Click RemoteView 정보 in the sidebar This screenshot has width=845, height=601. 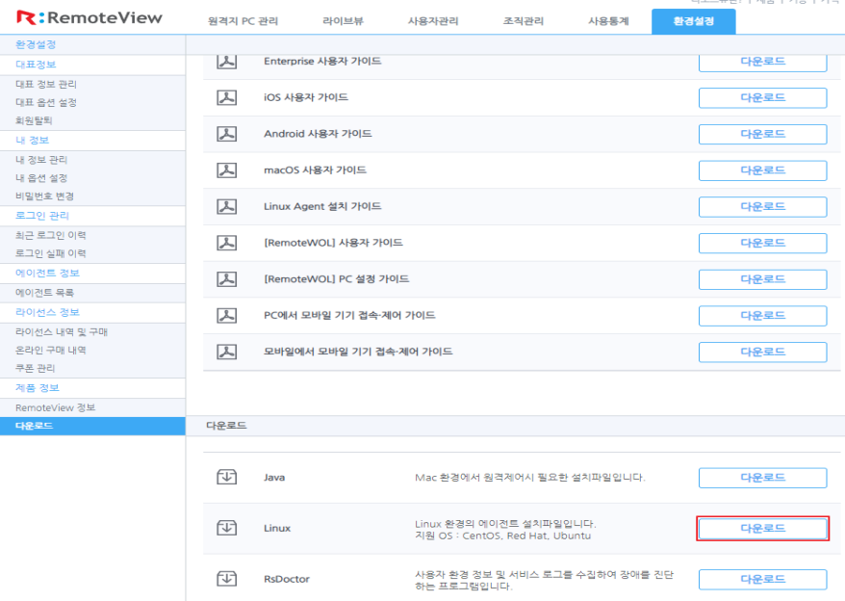pos(55,407)
